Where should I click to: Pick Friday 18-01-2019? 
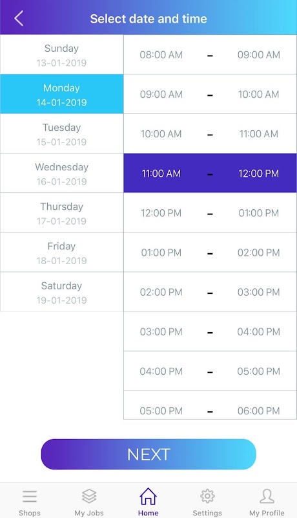(62, 253)
